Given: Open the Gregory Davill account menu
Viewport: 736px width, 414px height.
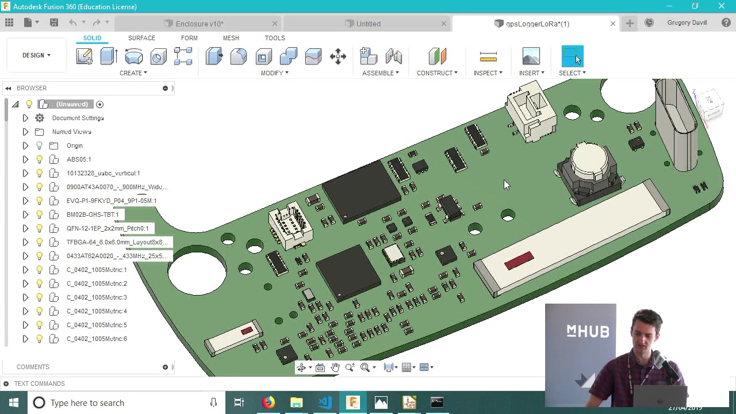Looking at the screenshot, I should 687,23.
